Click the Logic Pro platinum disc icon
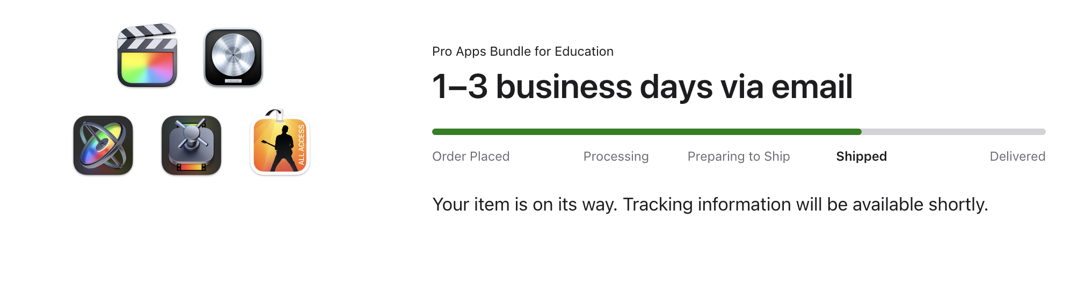Image resolution: width=1078 pixels, height=285 pixels. pyautogui.click(x=234, y=57)
